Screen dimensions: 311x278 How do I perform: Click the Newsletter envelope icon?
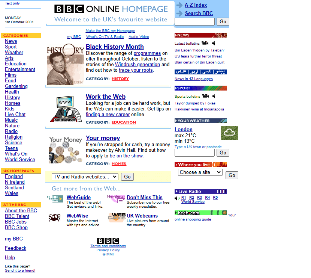pyautogui.click(x=116, y=199)
